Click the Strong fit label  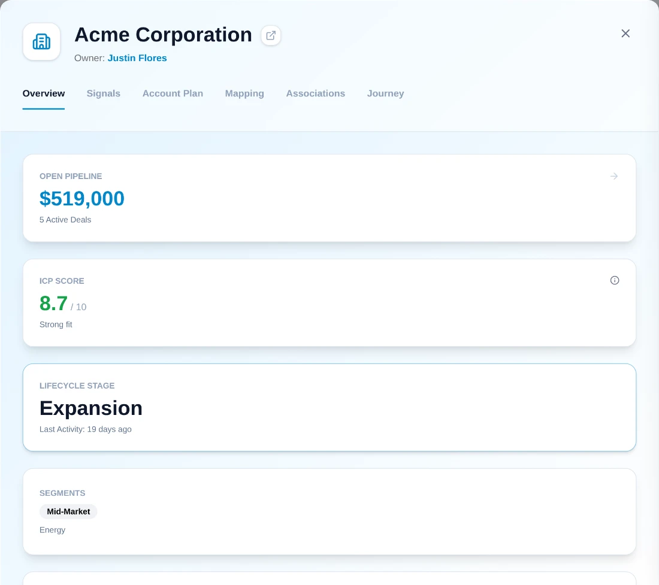point(56,325)
